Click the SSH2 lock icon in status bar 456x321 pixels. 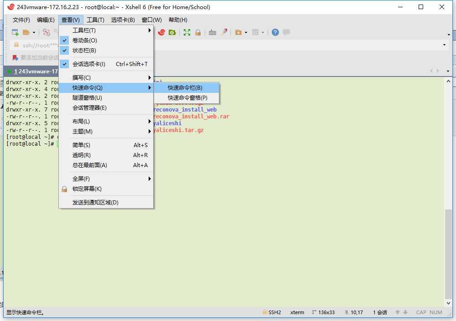pos(264,312)
